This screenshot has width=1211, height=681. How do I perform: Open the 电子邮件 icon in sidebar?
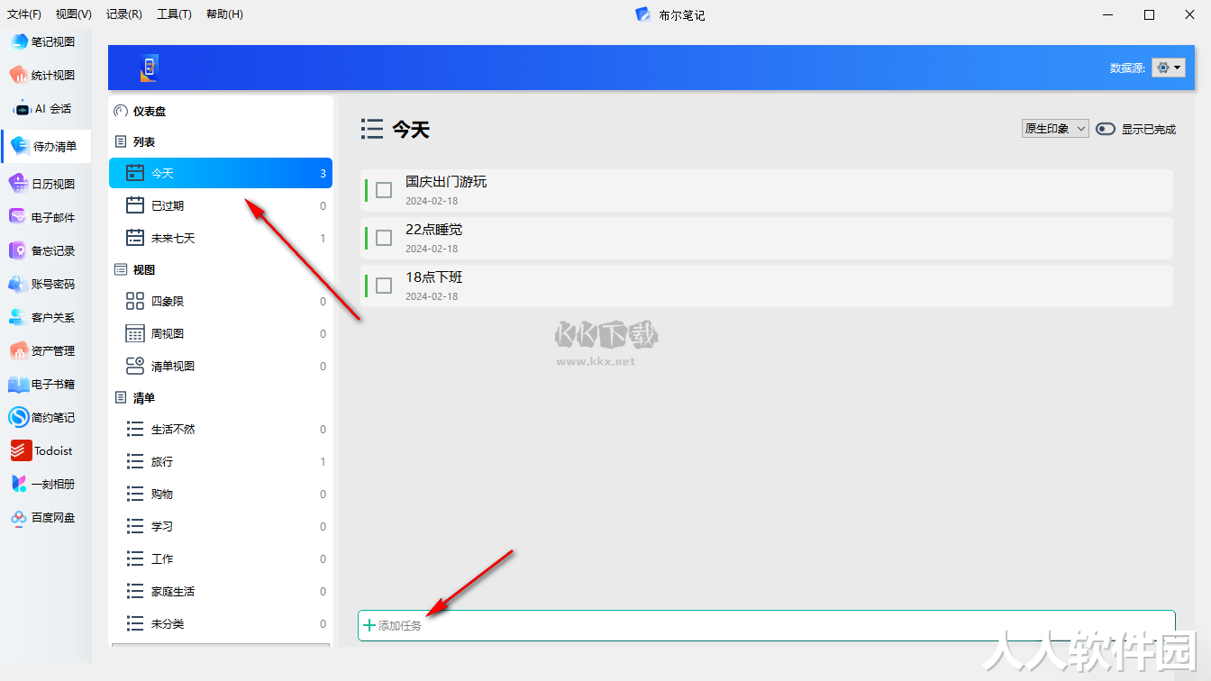pyautogui.click(x=19, y=217)
